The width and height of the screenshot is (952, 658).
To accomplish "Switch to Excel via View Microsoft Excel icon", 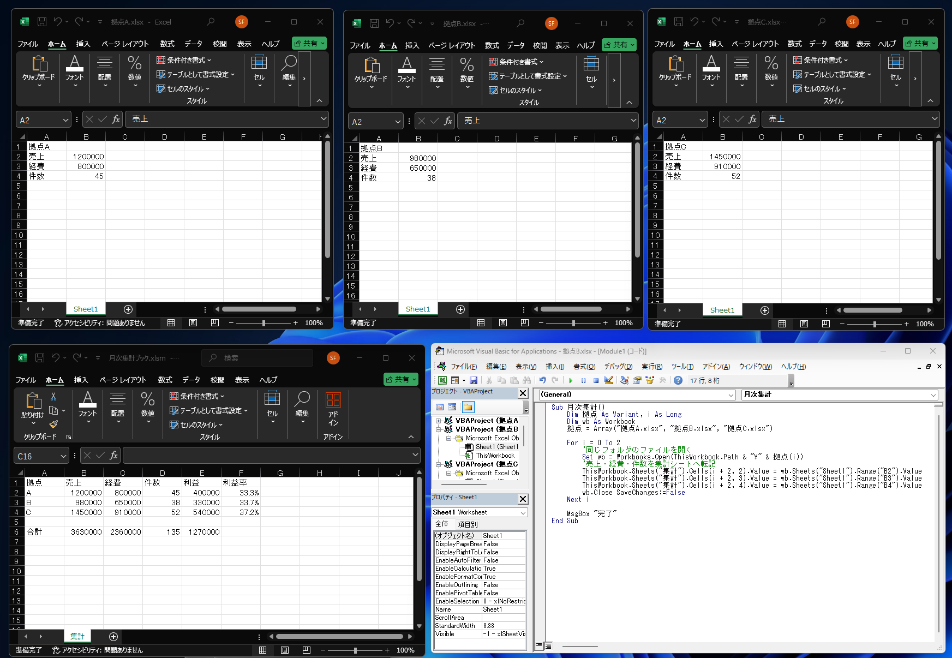I will point(442,380).
